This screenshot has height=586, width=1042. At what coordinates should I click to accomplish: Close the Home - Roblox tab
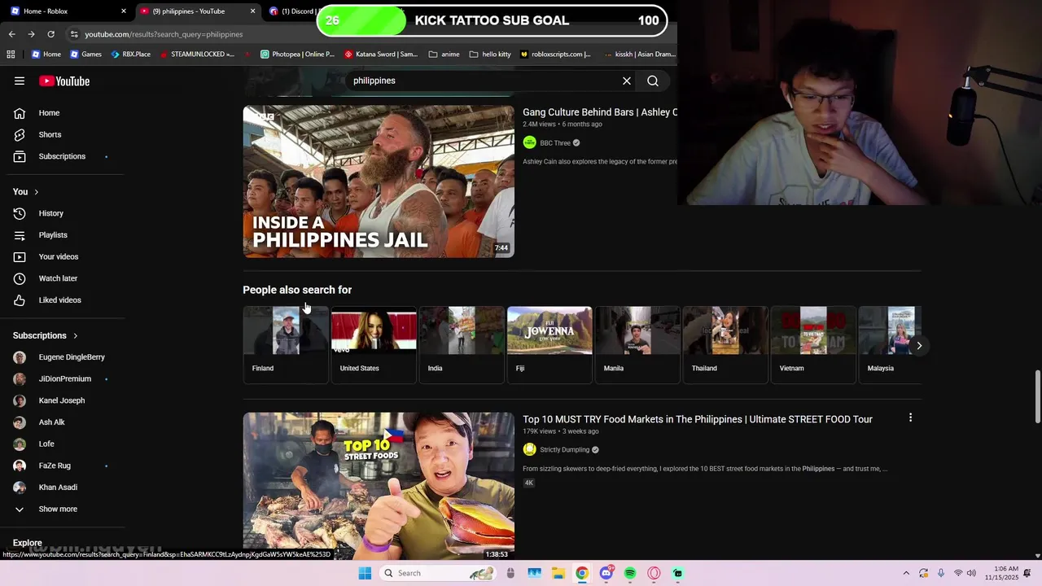tap(124, 11)
